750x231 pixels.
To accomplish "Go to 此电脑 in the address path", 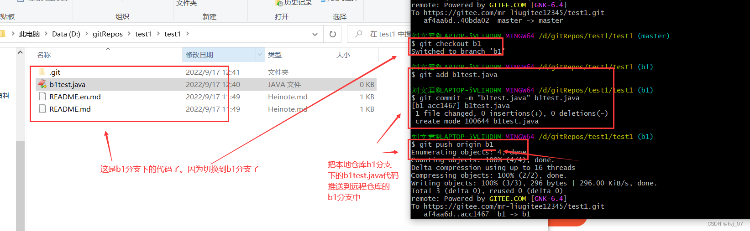I will 30,34.
